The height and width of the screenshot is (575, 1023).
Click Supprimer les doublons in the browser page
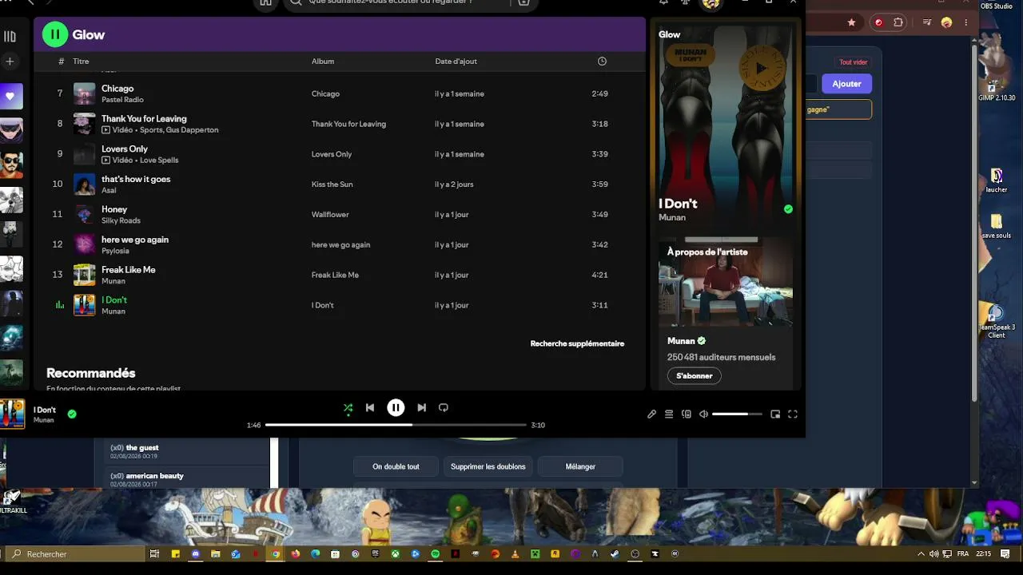[x=488, y=466]
